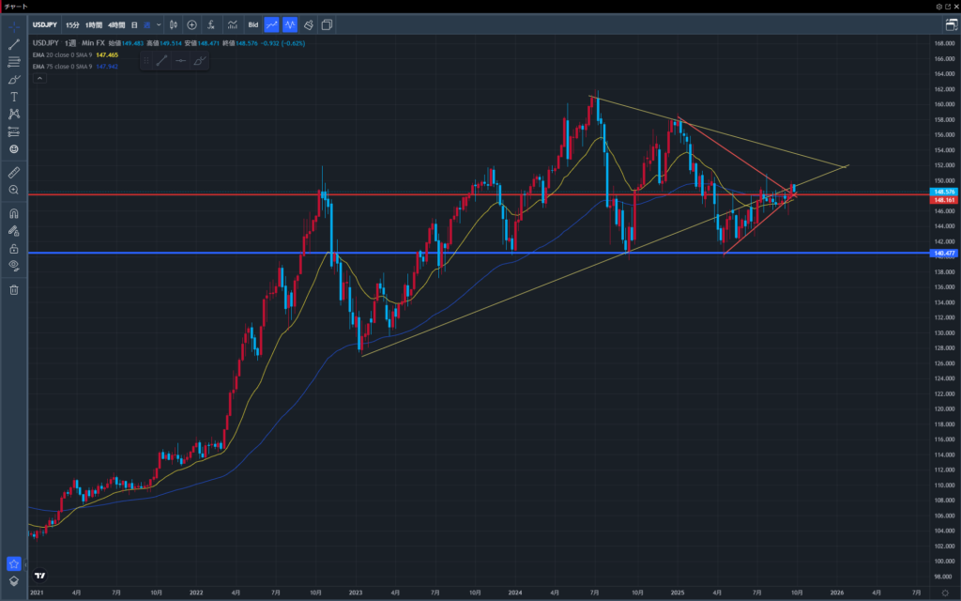The height and width of the screenshot is (601, 961).
Task: Pick the Text annotation tool
Action: pyautogui.click(x=14, y=97)
